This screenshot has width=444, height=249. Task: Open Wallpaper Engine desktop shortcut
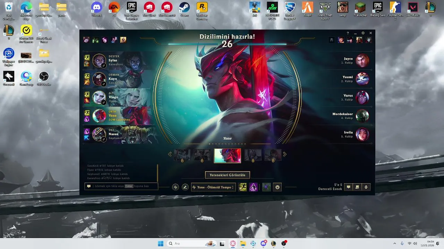click(9, 57)
